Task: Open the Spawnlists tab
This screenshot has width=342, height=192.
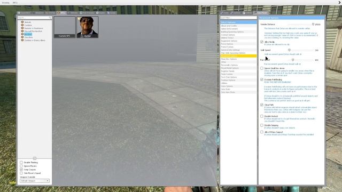Action: 24,13
